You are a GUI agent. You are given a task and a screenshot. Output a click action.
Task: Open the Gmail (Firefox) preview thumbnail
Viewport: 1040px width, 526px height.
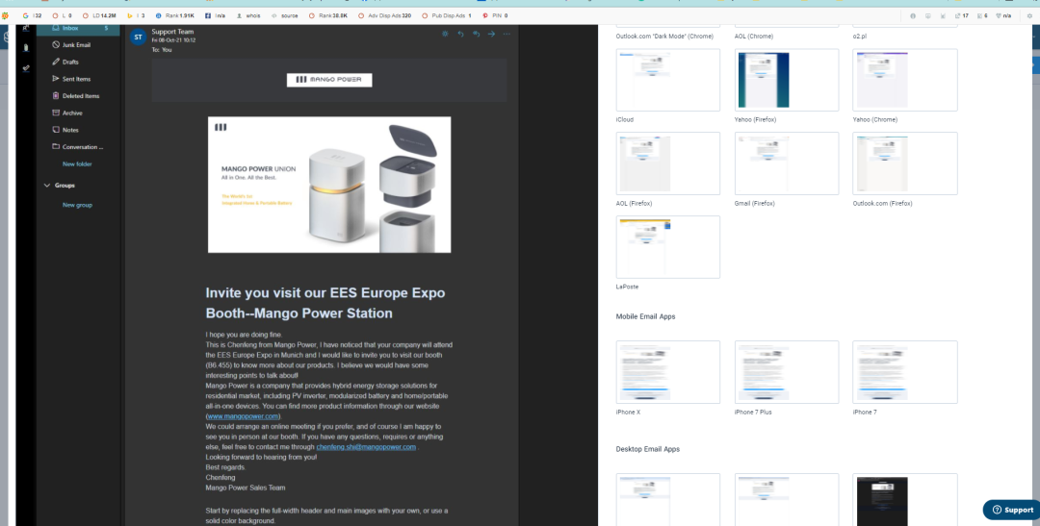point(787,163)
